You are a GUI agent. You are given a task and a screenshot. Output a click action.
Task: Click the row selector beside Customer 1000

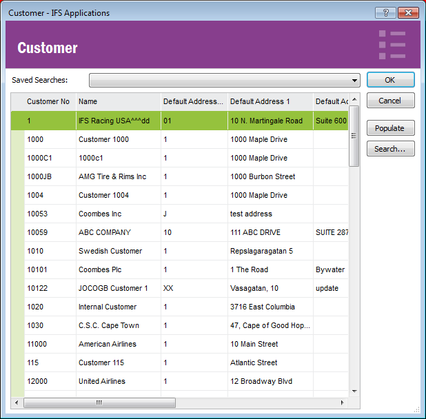[x=17, y=139]
